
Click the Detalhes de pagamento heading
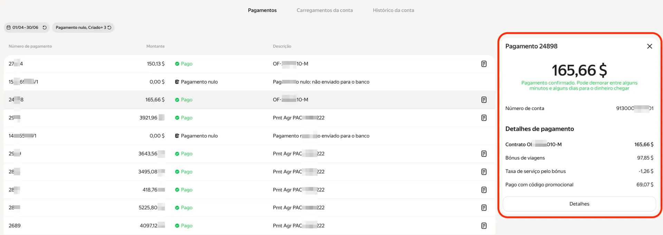click(x=539, y=129)
